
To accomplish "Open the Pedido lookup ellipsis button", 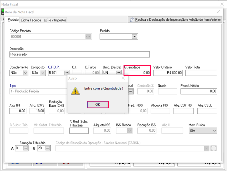I will [134, 37].
